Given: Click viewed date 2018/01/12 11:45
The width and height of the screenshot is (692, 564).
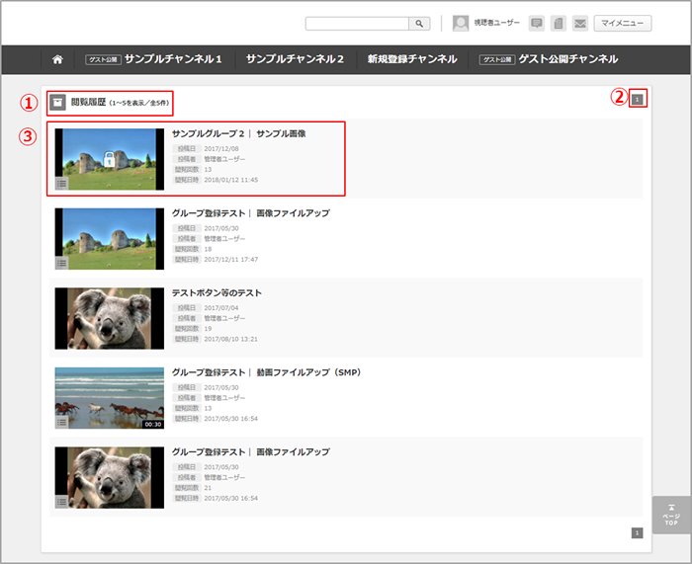Looking at the screenshot, I should [230, 180].
